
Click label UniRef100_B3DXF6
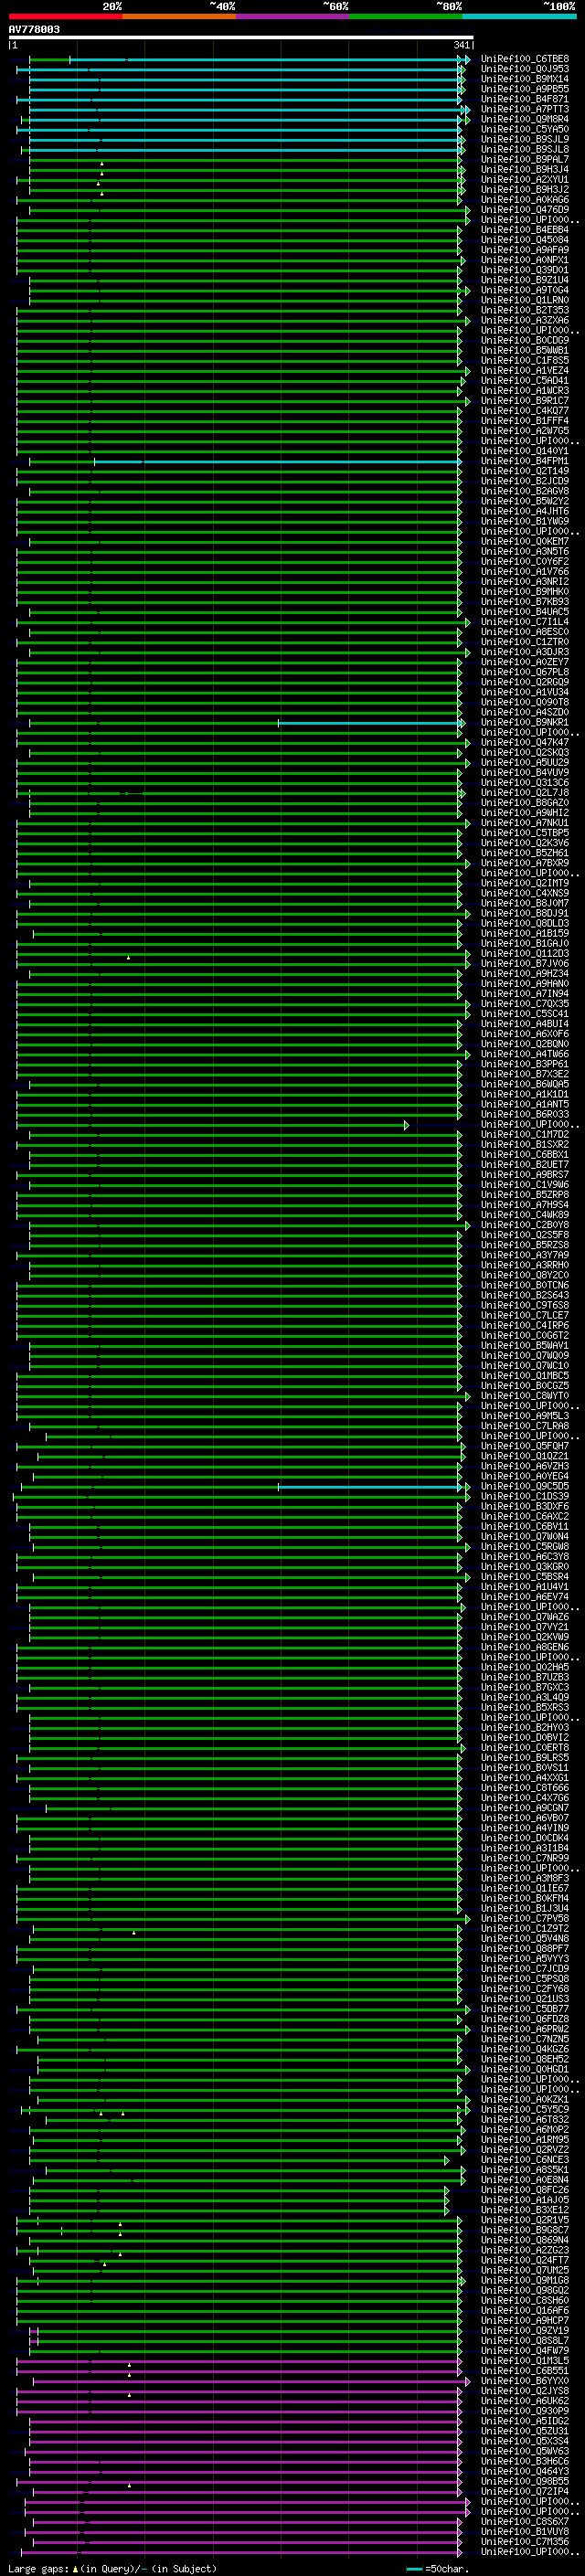click(x=525, y=1506)
